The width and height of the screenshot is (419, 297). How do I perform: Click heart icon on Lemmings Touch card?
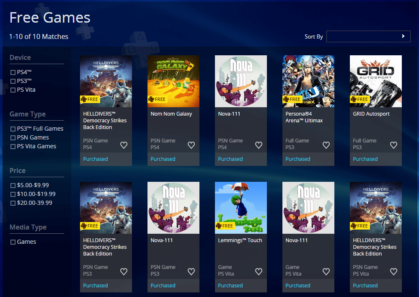(259, 271)
